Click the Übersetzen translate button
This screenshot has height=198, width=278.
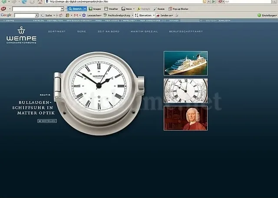(x=143, y=16)
